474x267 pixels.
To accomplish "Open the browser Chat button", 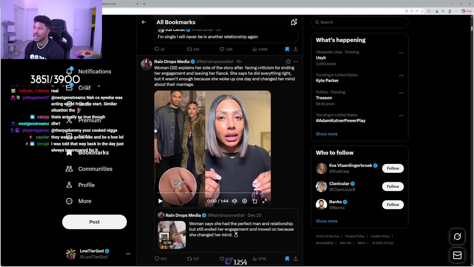I will [466, 11].
